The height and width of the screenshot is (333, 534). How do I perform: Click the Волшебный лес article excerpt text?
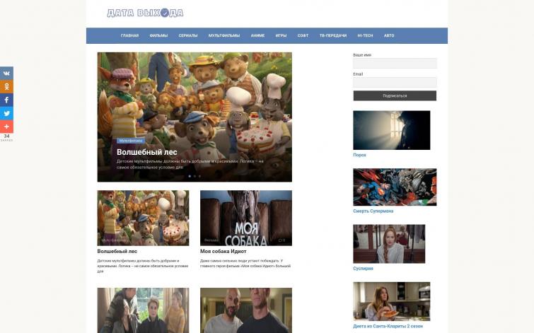[143, 266]
